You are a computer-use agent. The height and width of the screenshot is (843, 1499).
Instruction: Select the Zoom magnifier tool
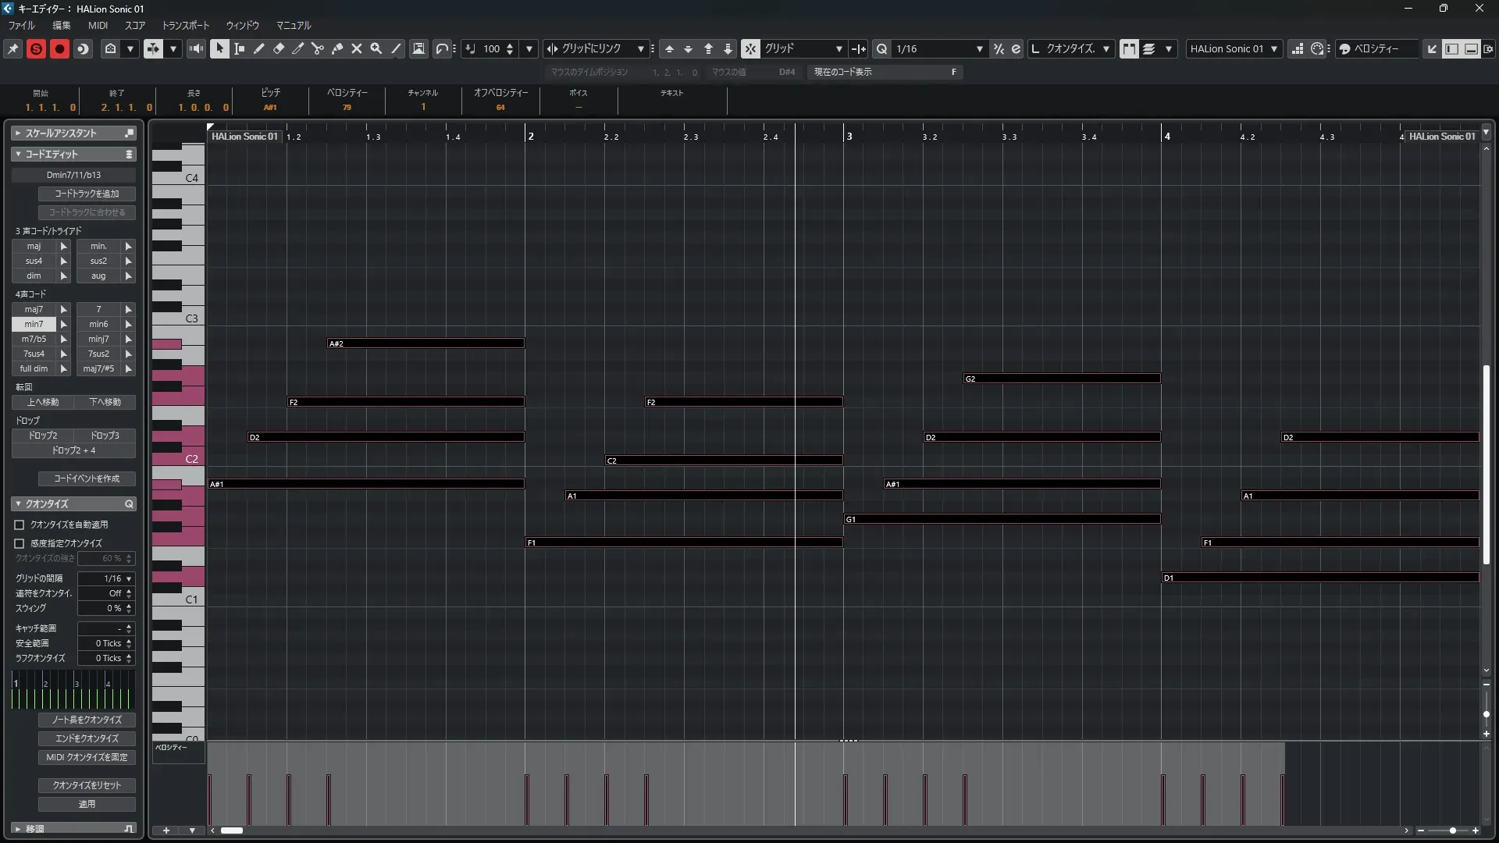coord(376,48)
